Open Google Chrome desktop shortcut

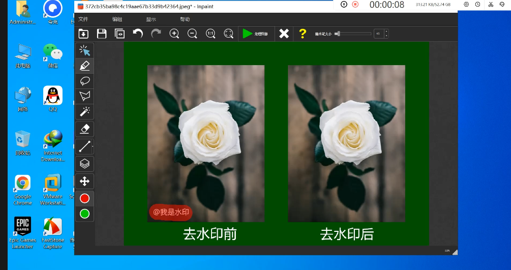coord(22,190)
